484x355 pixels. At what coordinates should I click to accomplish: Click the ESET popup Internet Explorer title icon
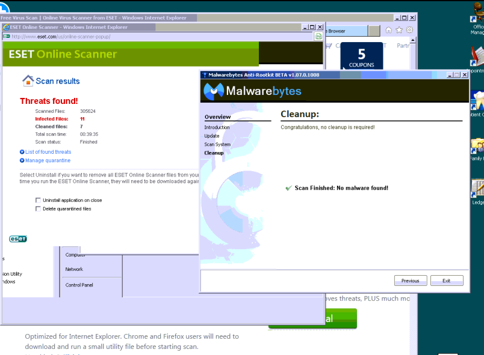[x=6, y=27]
